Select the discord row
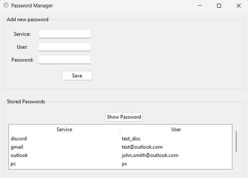The width and height of the screenshot is (248, 178). coord(120,139)
